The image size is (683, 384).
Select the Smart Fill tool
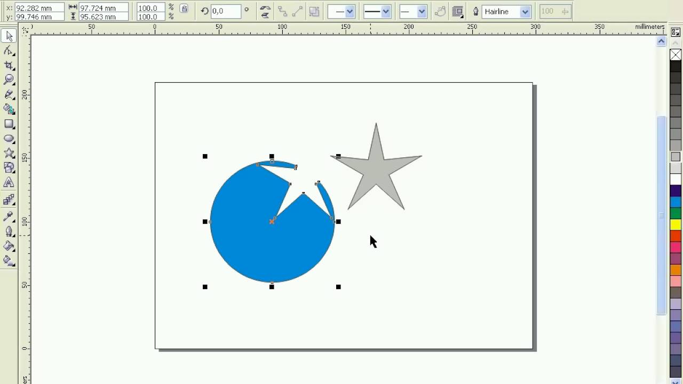point(9,109)
